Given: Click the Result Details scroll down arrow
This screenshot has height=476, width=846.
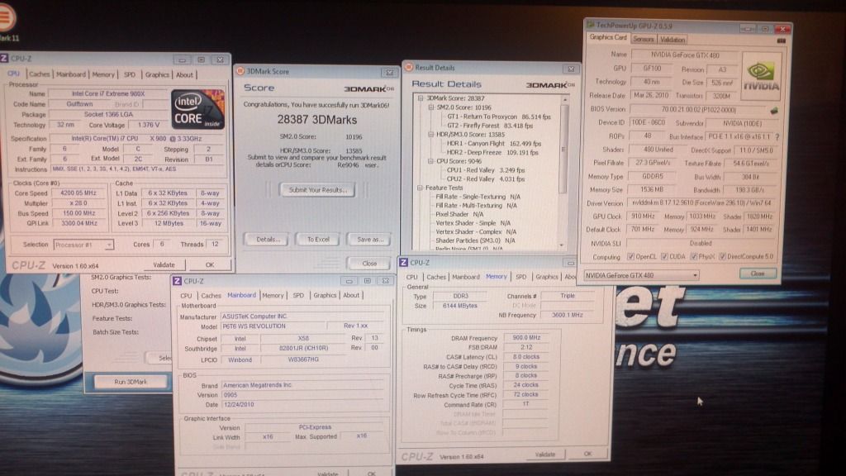Looking at the screenshot, I should [562, 245].
